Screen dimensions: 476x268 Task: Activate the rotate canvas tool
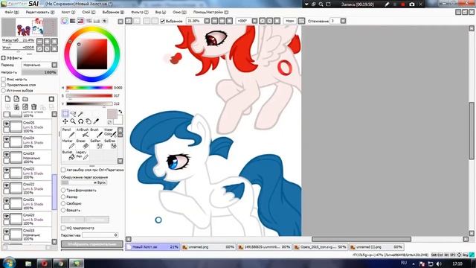(x=80, y=121)
